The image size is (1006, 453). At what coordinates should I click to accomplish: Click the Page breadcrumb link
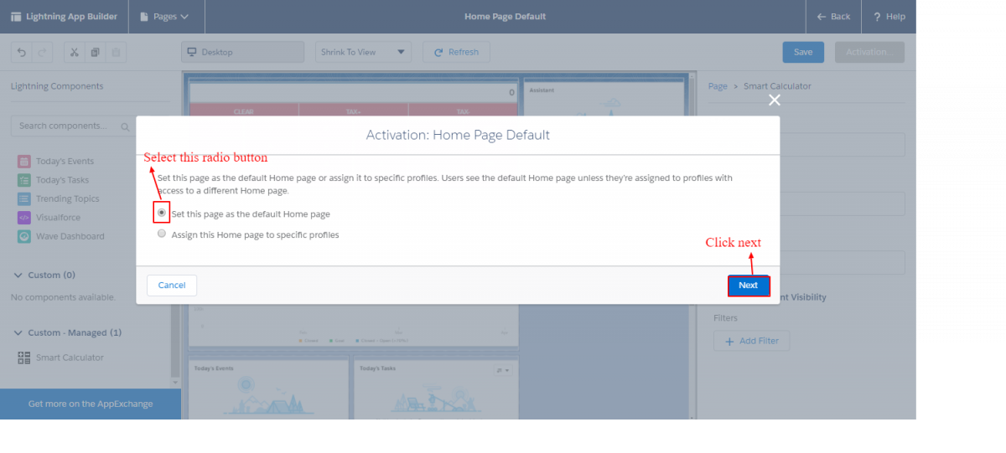click(718, 86)
